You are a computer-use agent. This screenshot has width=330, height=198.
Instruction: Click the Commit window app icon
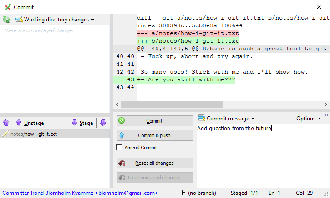click(8, 7)
